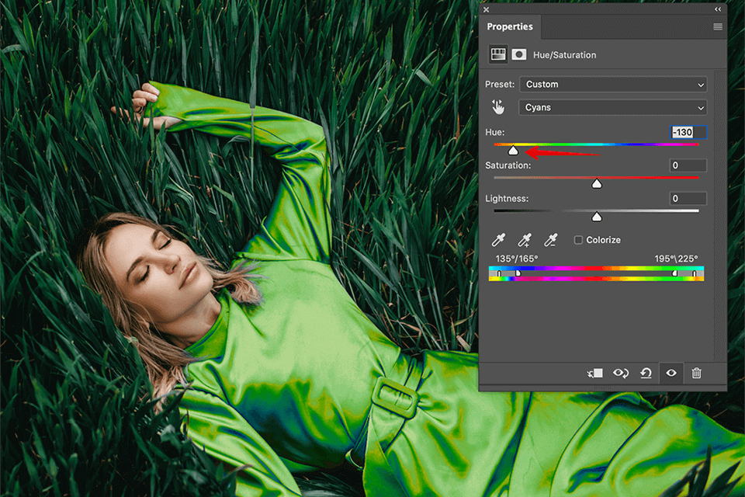
Task: Close the Properties panel
Action: [486, 9]
